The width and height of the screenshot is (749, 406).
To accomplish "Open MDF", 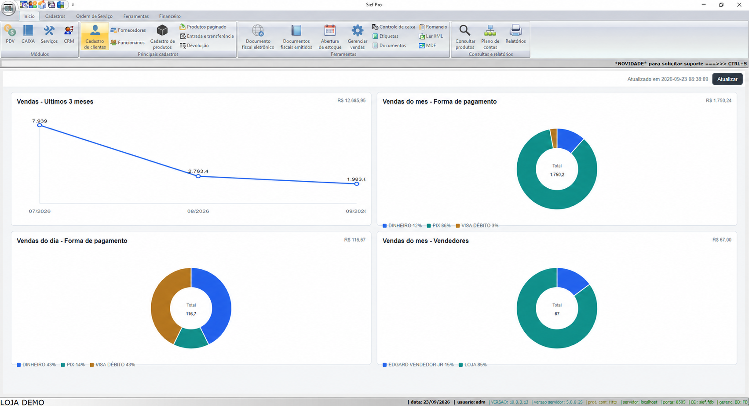I will click(427, 45).
